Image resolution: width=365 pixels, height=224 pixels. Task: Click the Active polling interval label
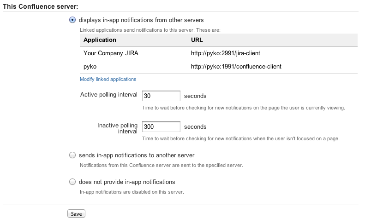[109, 95]
